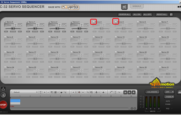Uncheck the Servo 0 checkbox
Screen dimensions: 181x115
[x=5, y=22]
